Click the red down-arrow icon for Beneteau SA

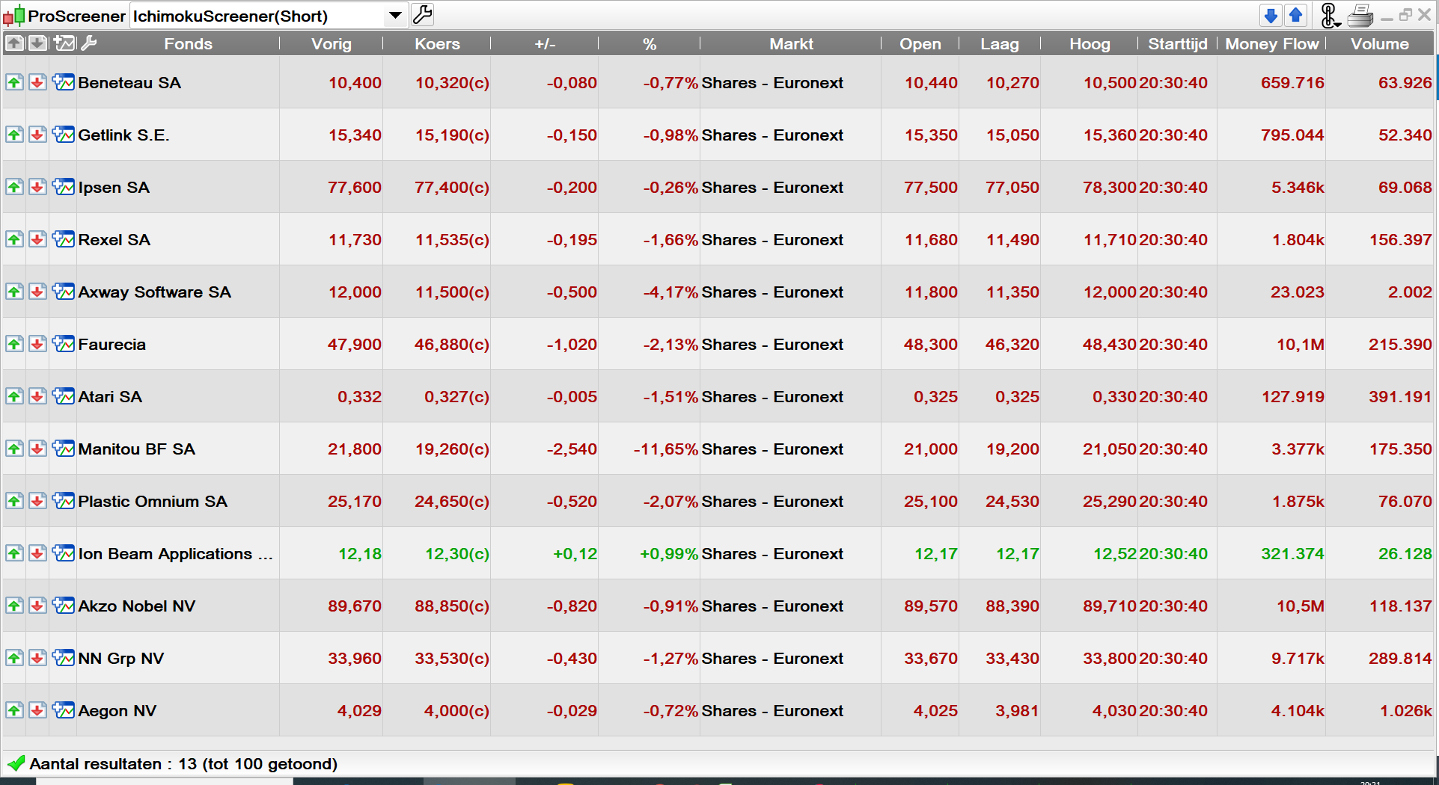[x=37, y=82]
